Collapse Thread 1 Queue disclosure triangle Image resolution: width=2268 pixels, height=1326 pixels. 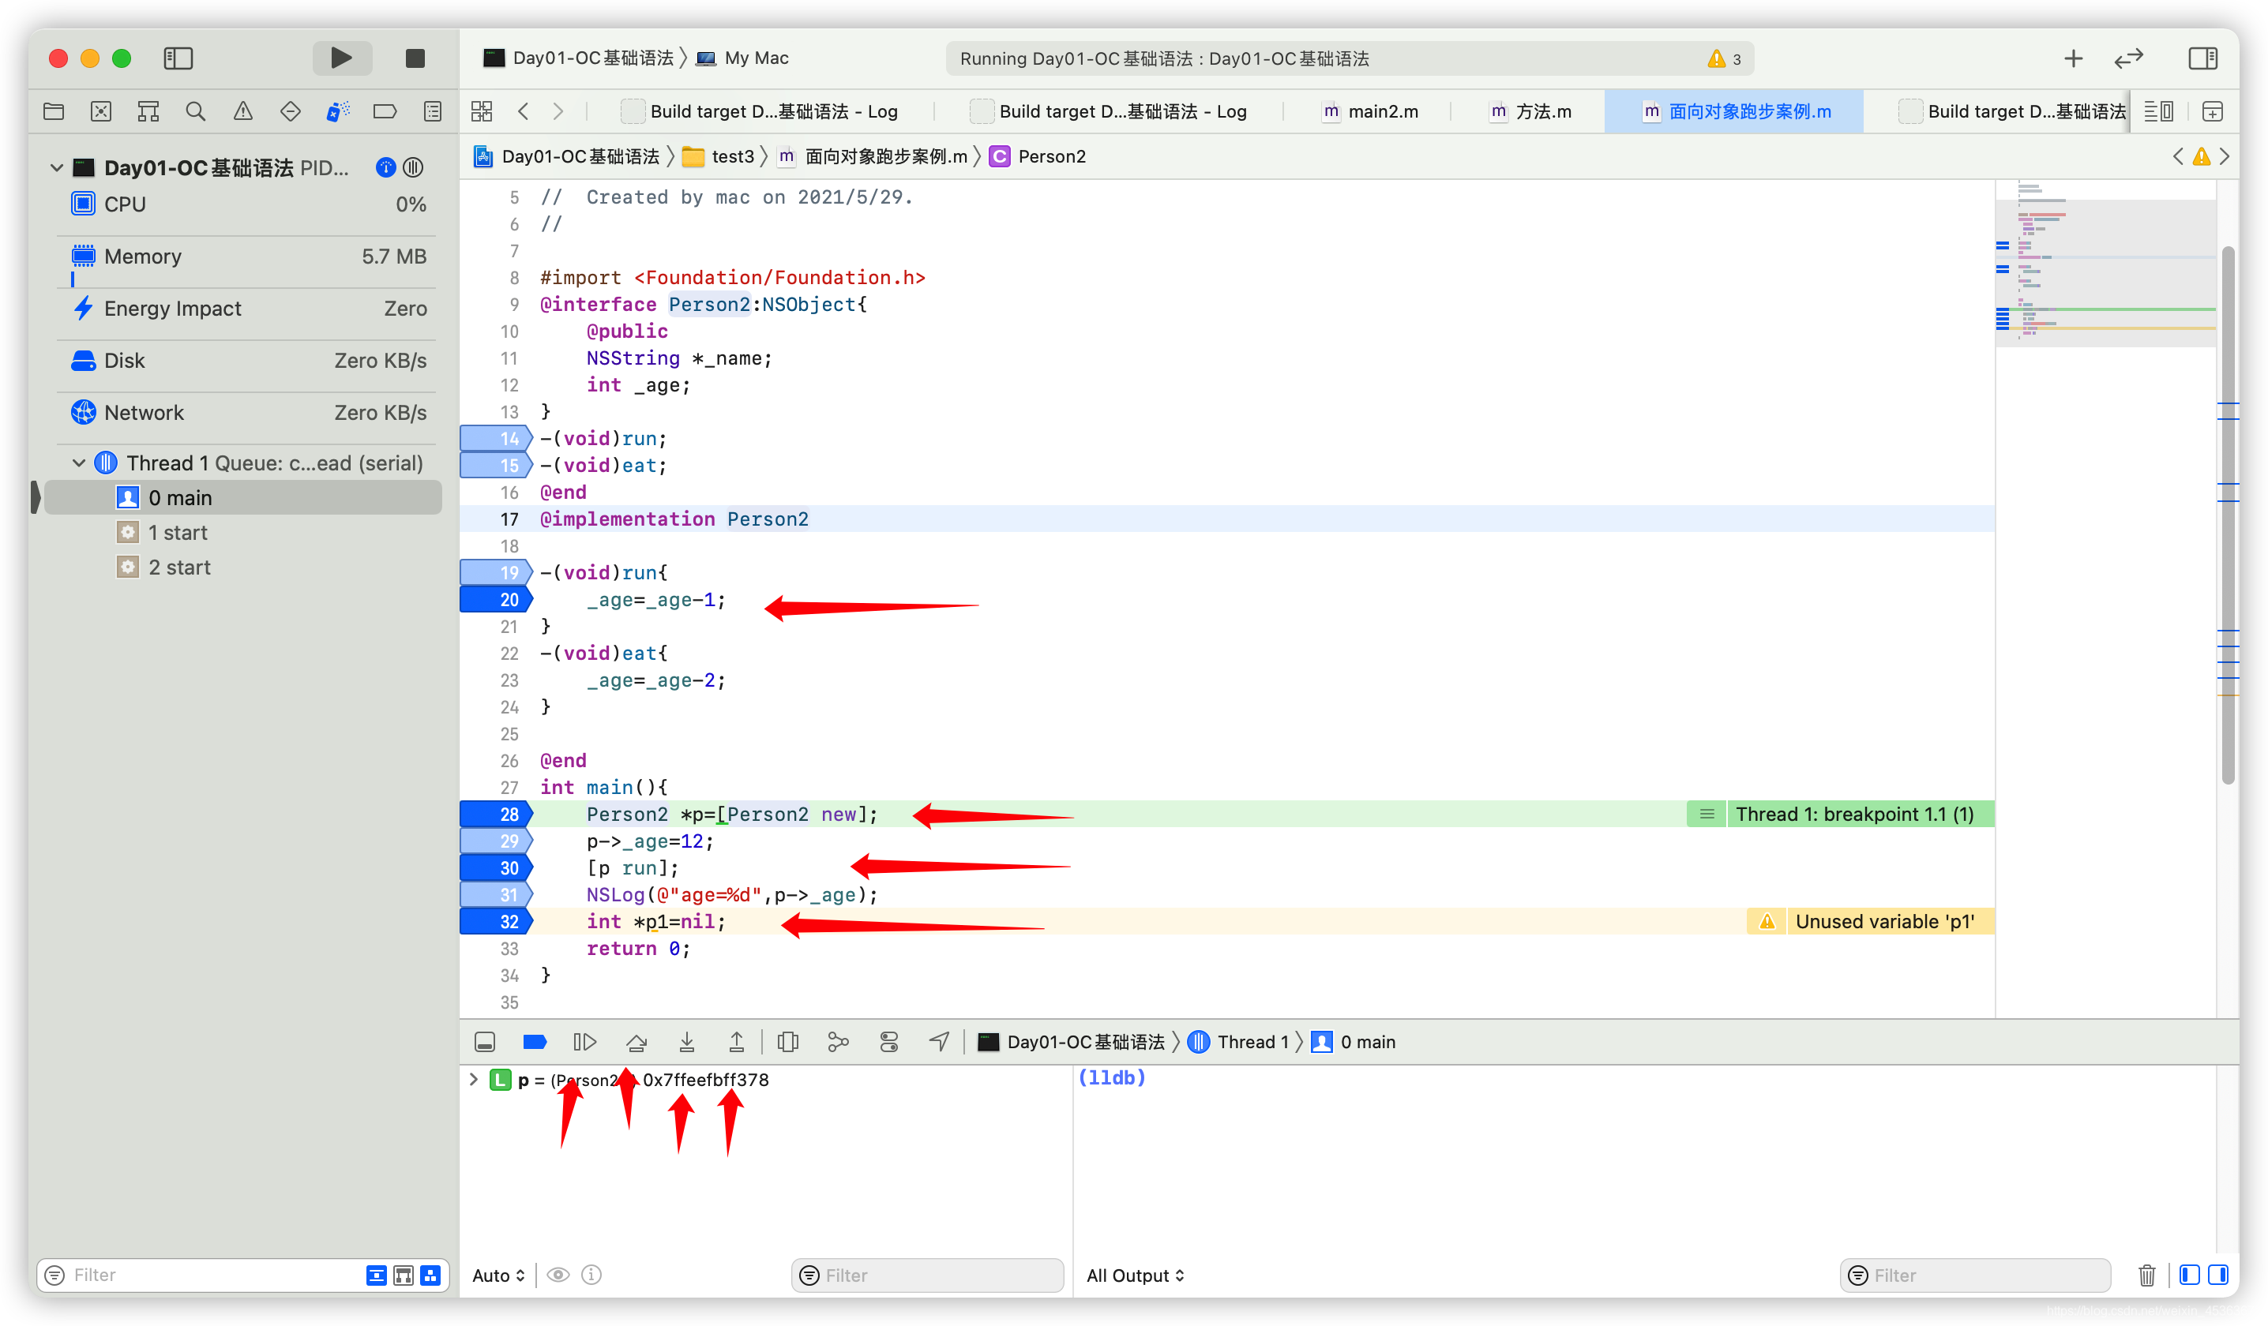click(x=79, y=463)
